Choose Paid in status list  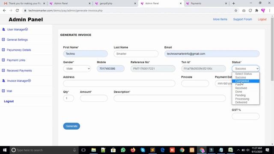(x=245, y=85)
